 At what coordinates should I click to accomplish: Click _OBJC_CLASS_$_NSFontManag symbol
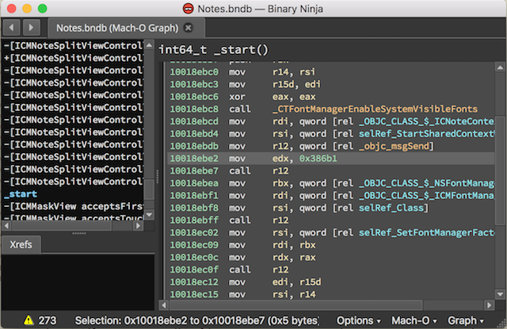(x=426, y=183)
